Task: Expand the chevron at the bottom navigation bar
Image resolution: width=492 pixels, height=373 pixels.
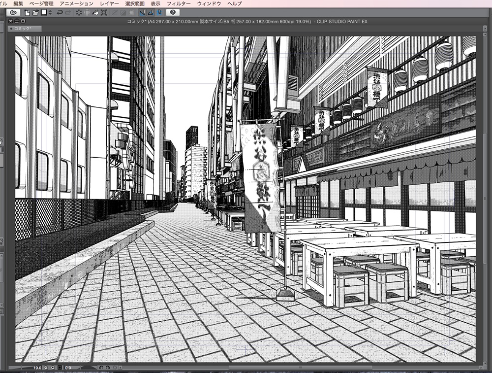Action: (x=121, y=367)
